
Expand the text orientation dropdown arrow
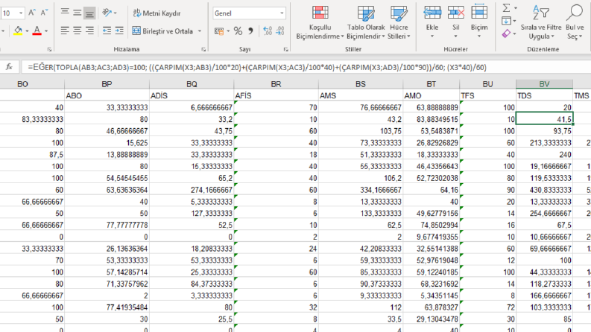(x=115, y=13)
